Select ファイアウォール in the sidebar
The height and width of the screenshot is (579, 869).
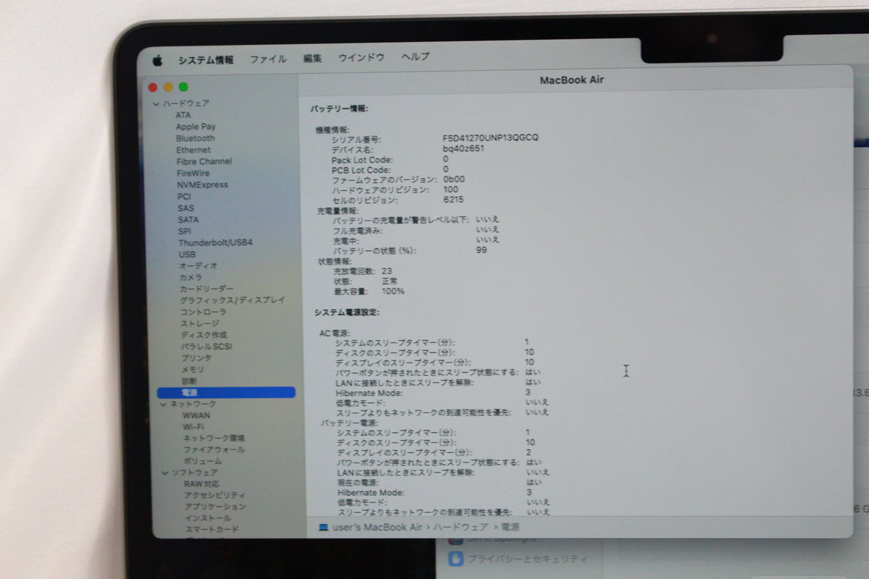click(x=214, y=449)
